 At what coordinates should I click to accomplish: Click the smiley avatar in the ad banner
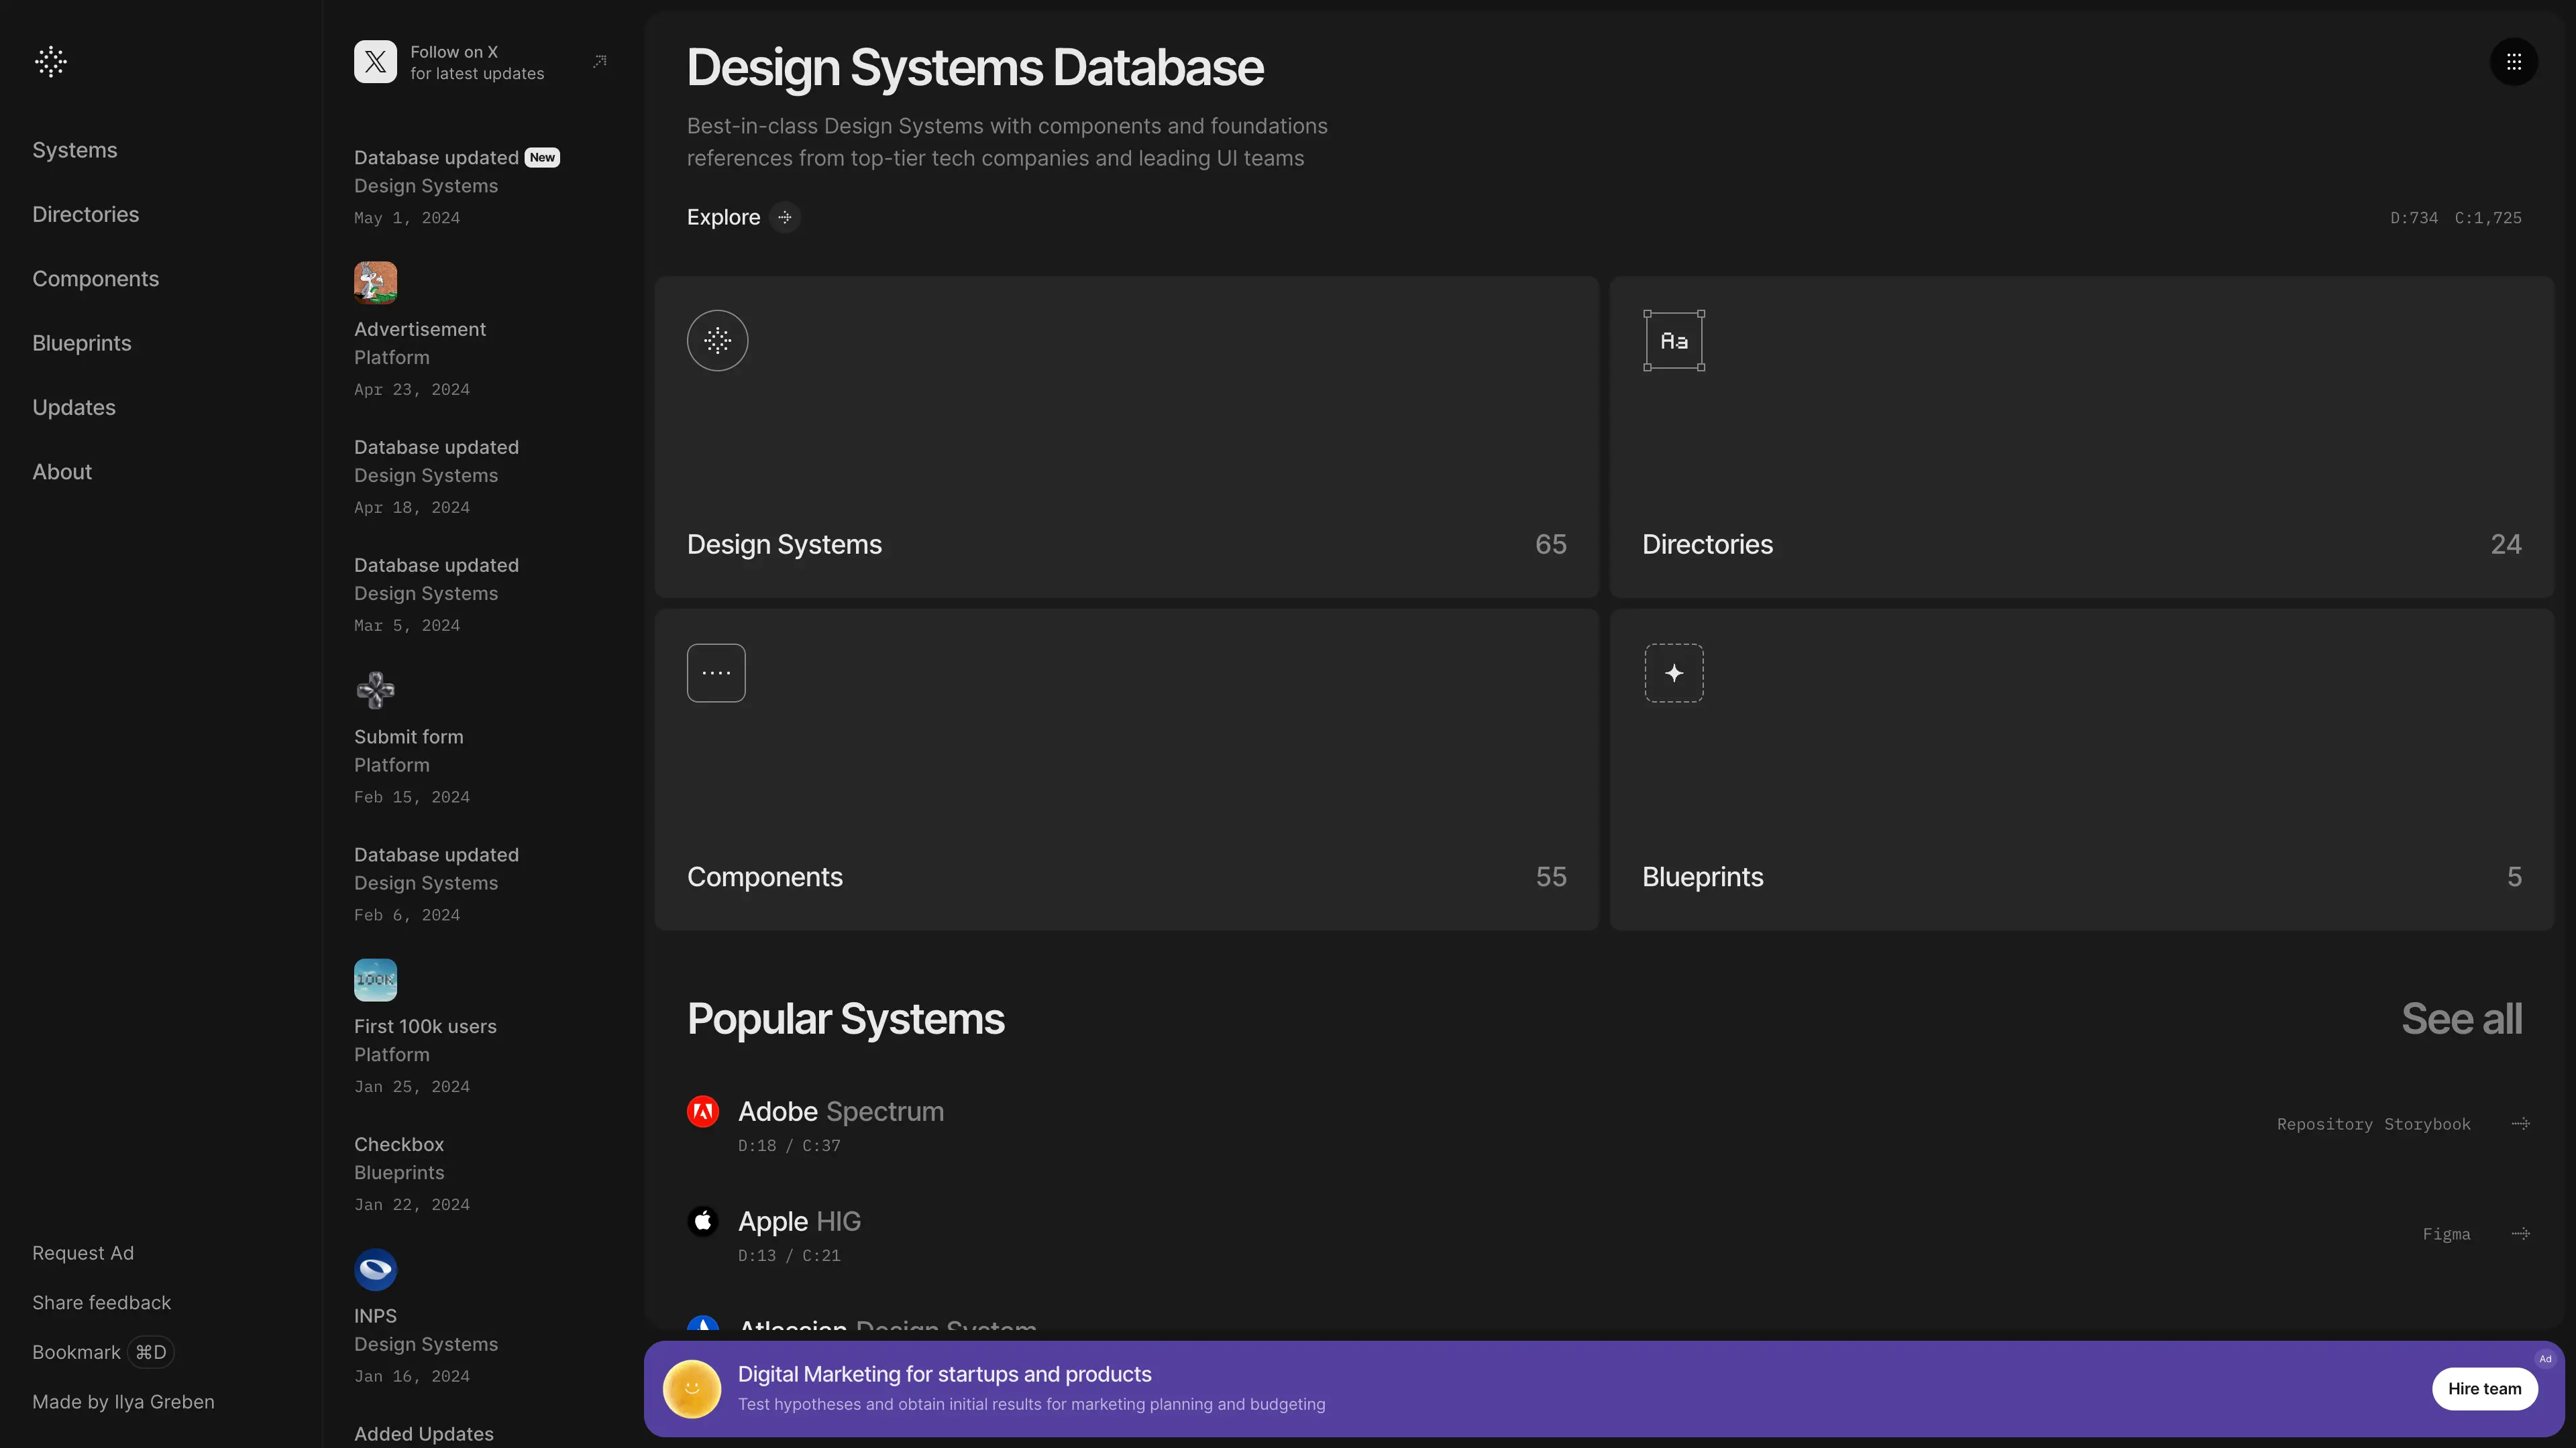[691, 1389]
